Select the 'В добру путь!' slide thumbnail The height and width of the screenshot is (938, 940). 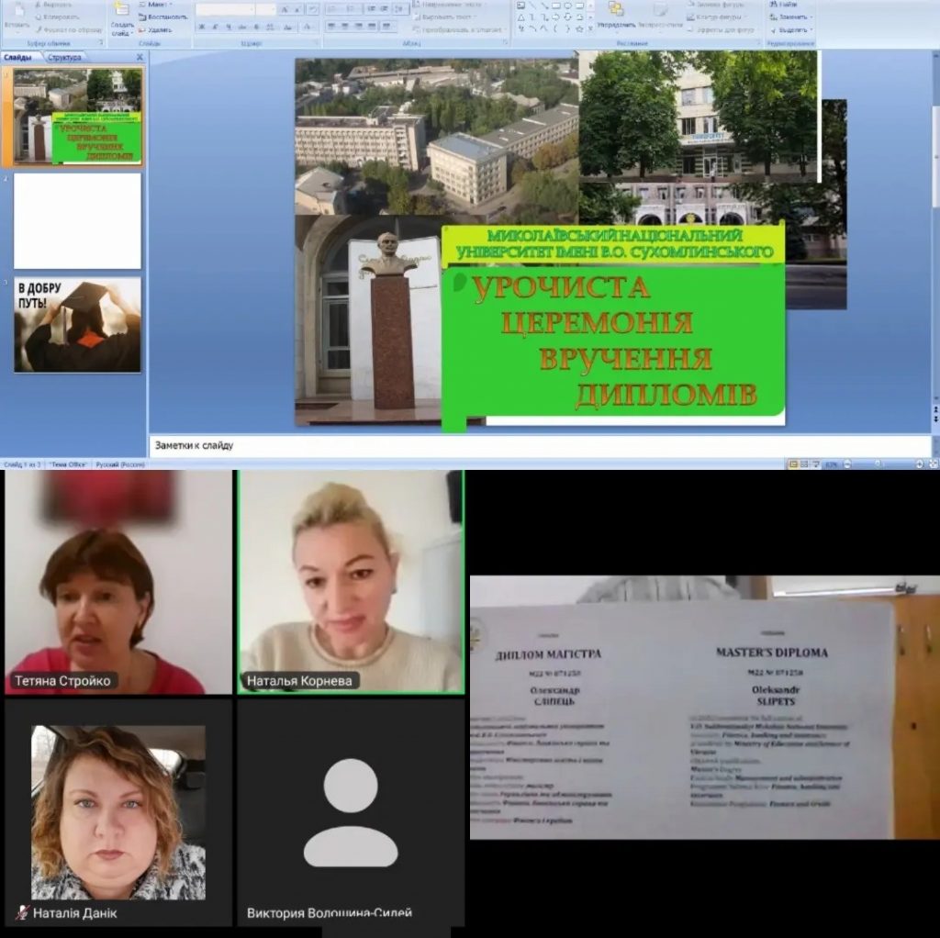77,326
